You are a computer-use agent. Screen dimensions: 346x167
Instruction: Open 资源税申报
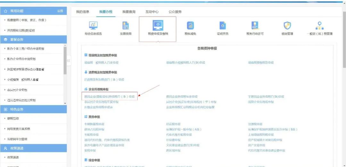coord(255,124)
